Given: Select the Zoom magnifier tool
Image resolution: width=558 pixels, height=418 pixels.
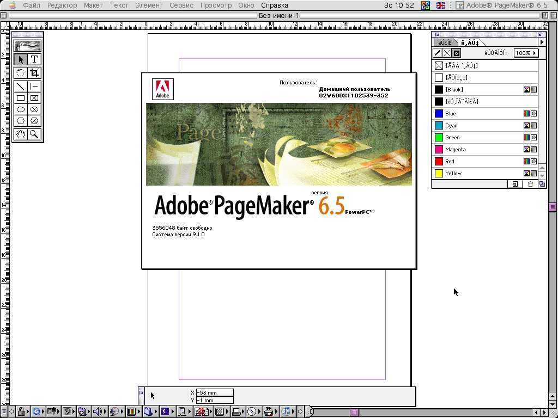Looking at the screenshot, I should (34, 134).
